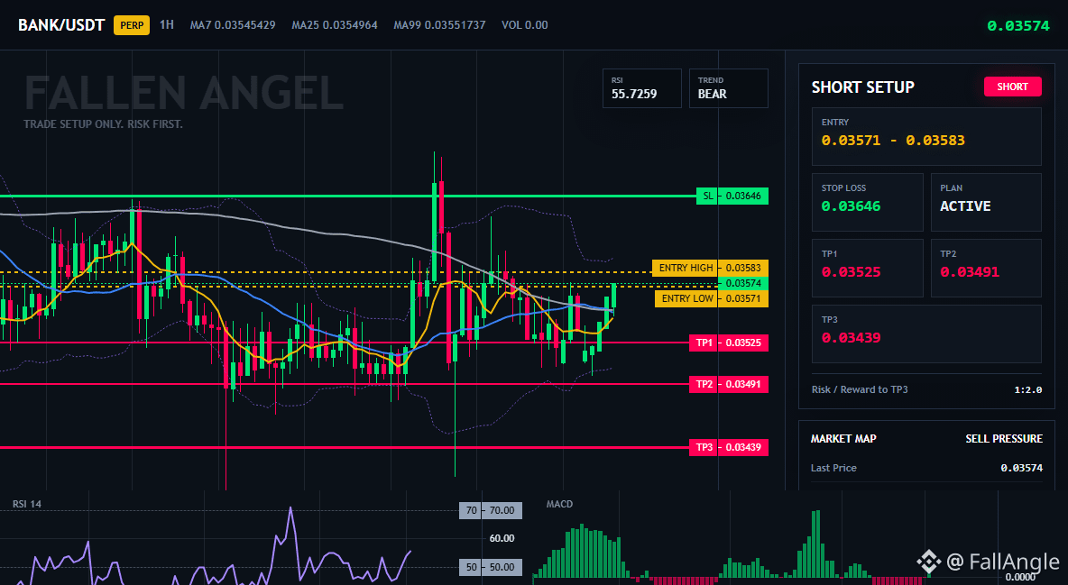Click the TP3 0.03439 card in panel
The width and height of the screenshot is (1068, 585).
pos(926,334)
